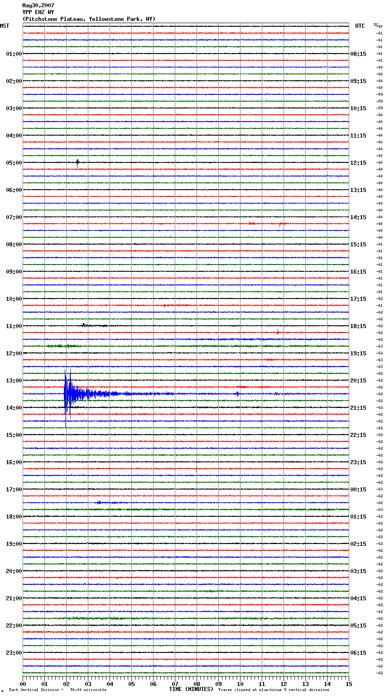Click the "TIME (MINUTES)" axis title
The image size is (385, 696).
[191, 689]
